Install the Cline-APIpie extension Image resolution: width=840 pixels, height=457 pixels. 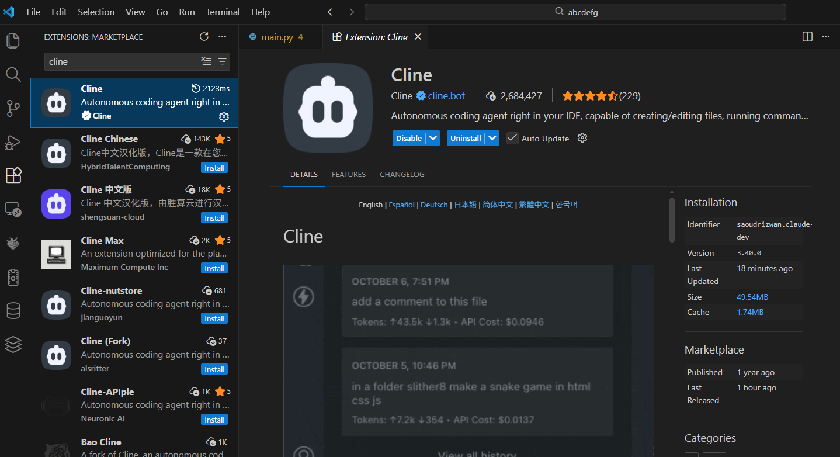(214, 420)
